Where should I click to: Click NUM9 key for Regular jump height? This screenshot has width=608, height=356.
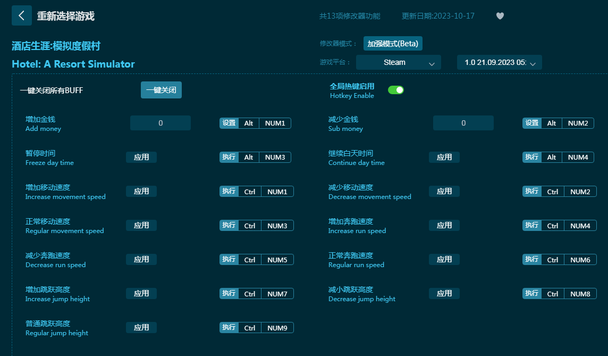pyautogui.click(x=277, y=328)
